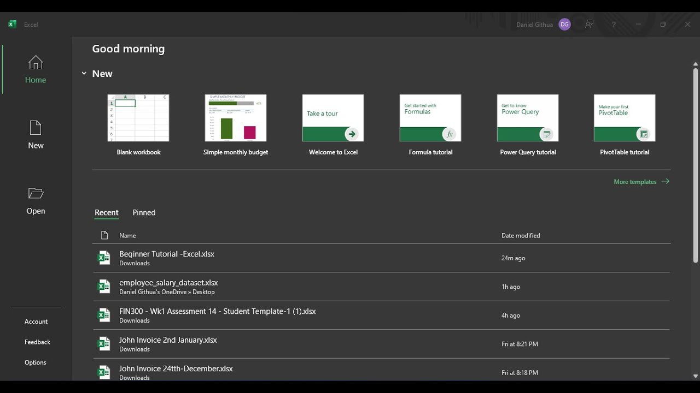The width and height of the screenshot is (700, 393).
Task: Switch to the Pinned tab
Action: click(144, 213)
